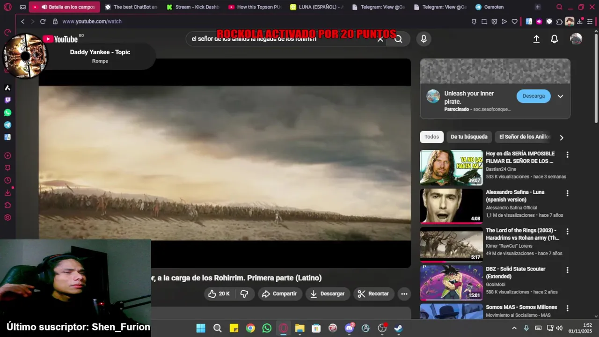Show more filter chips with arrow
This screenshot has width=599, height=337.
pos(562,138)
